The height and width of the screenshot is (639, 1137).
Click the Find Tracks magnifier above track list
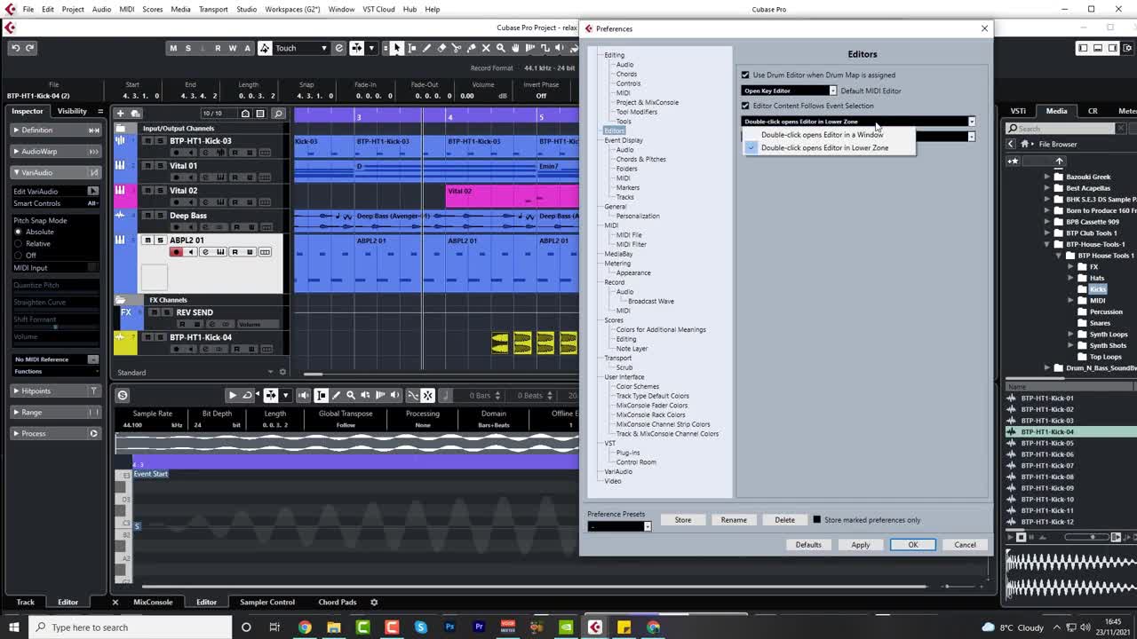pos(278,113)
